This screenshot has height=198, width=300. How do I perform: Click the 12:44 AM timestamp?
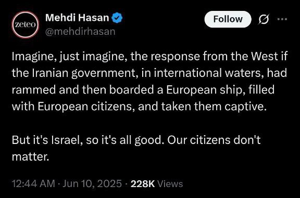tap(33, 183)
